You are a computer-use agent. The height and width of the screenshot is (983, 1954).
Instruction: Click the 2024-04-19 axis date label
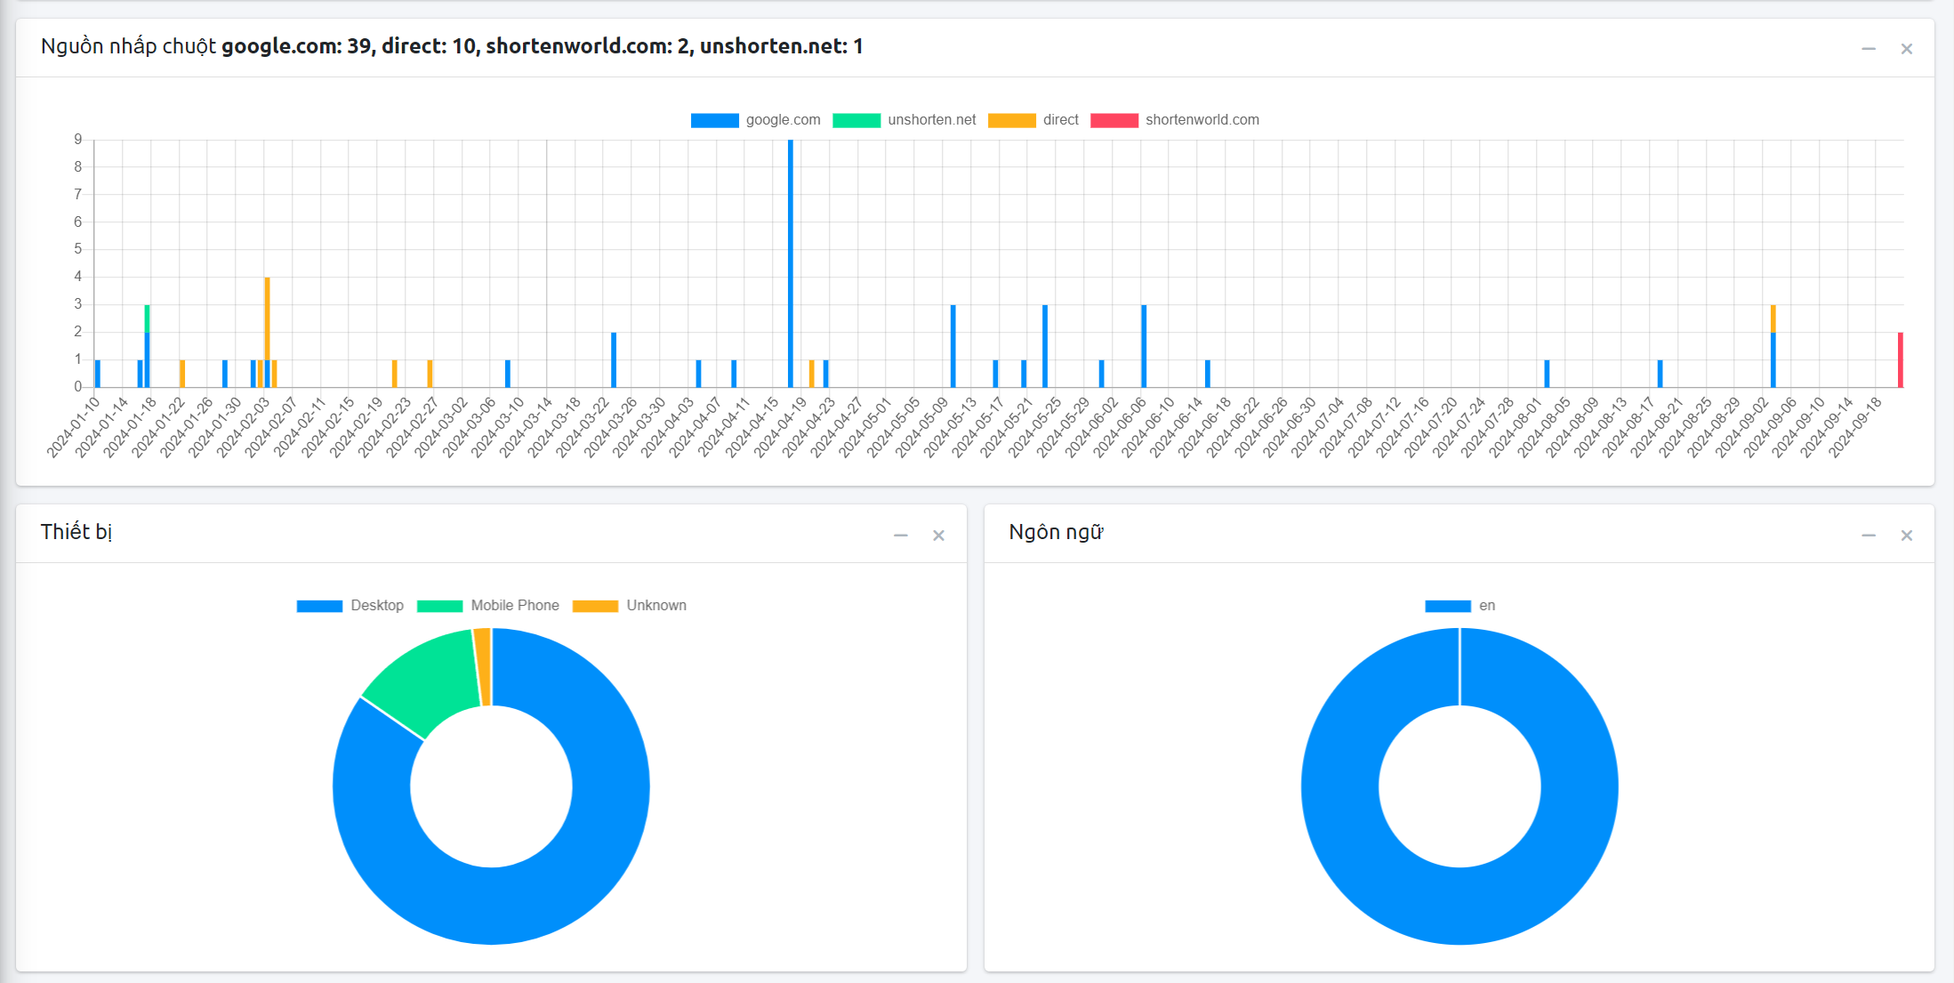tap(781, 428)
